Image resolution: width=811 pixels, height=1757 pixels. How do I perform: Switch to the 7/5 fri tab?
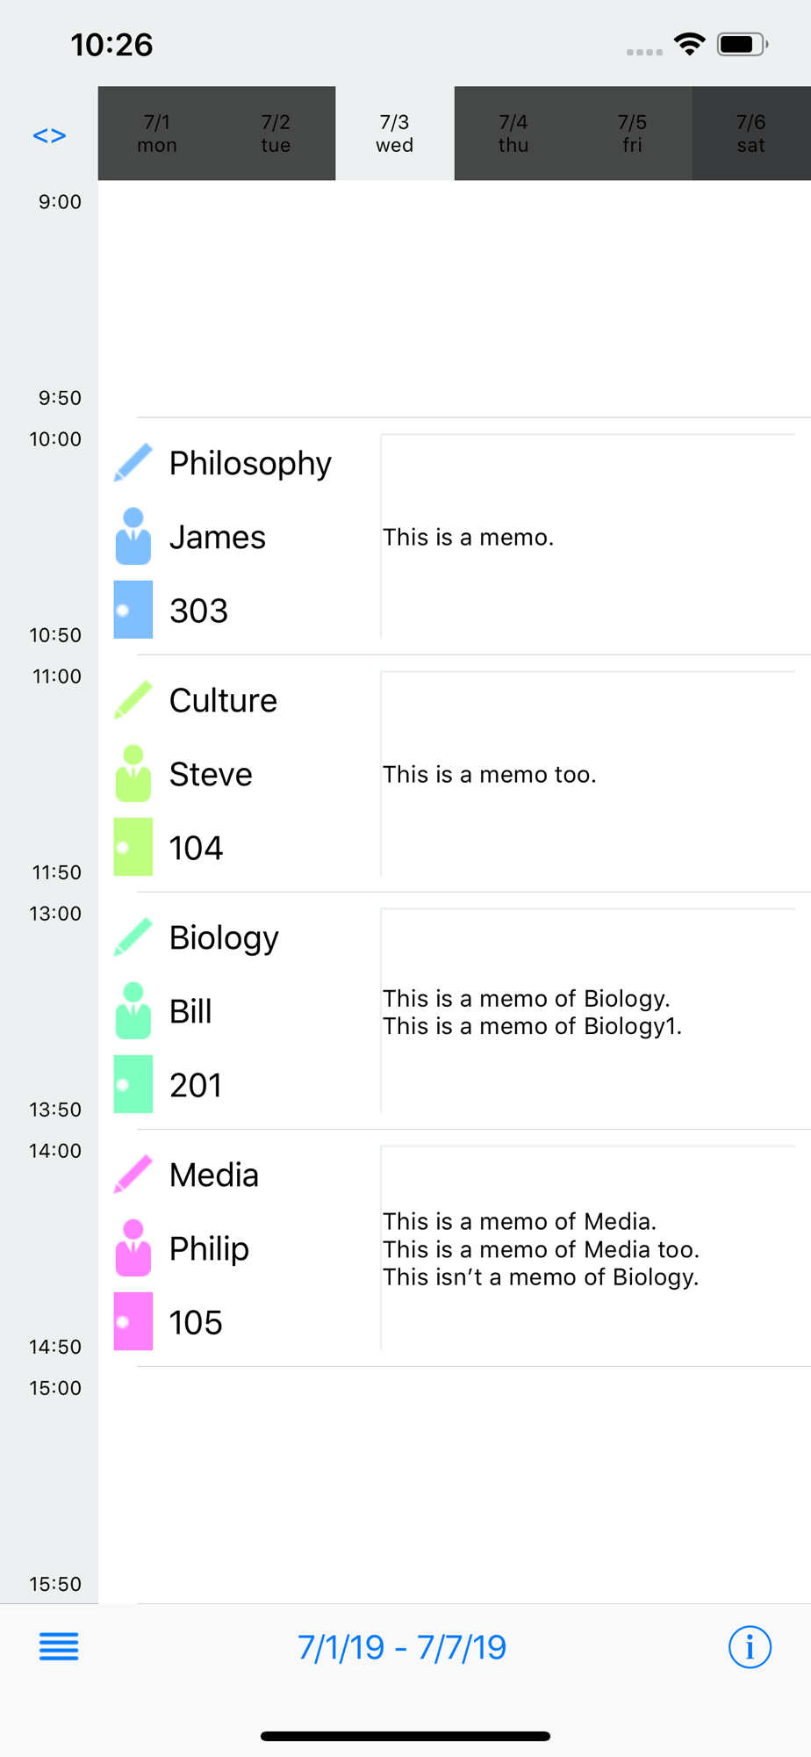[632, 134]
